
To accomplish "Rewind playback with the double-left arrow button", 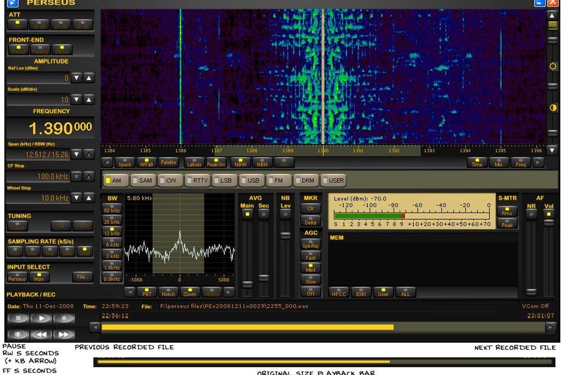I will 41,334.
